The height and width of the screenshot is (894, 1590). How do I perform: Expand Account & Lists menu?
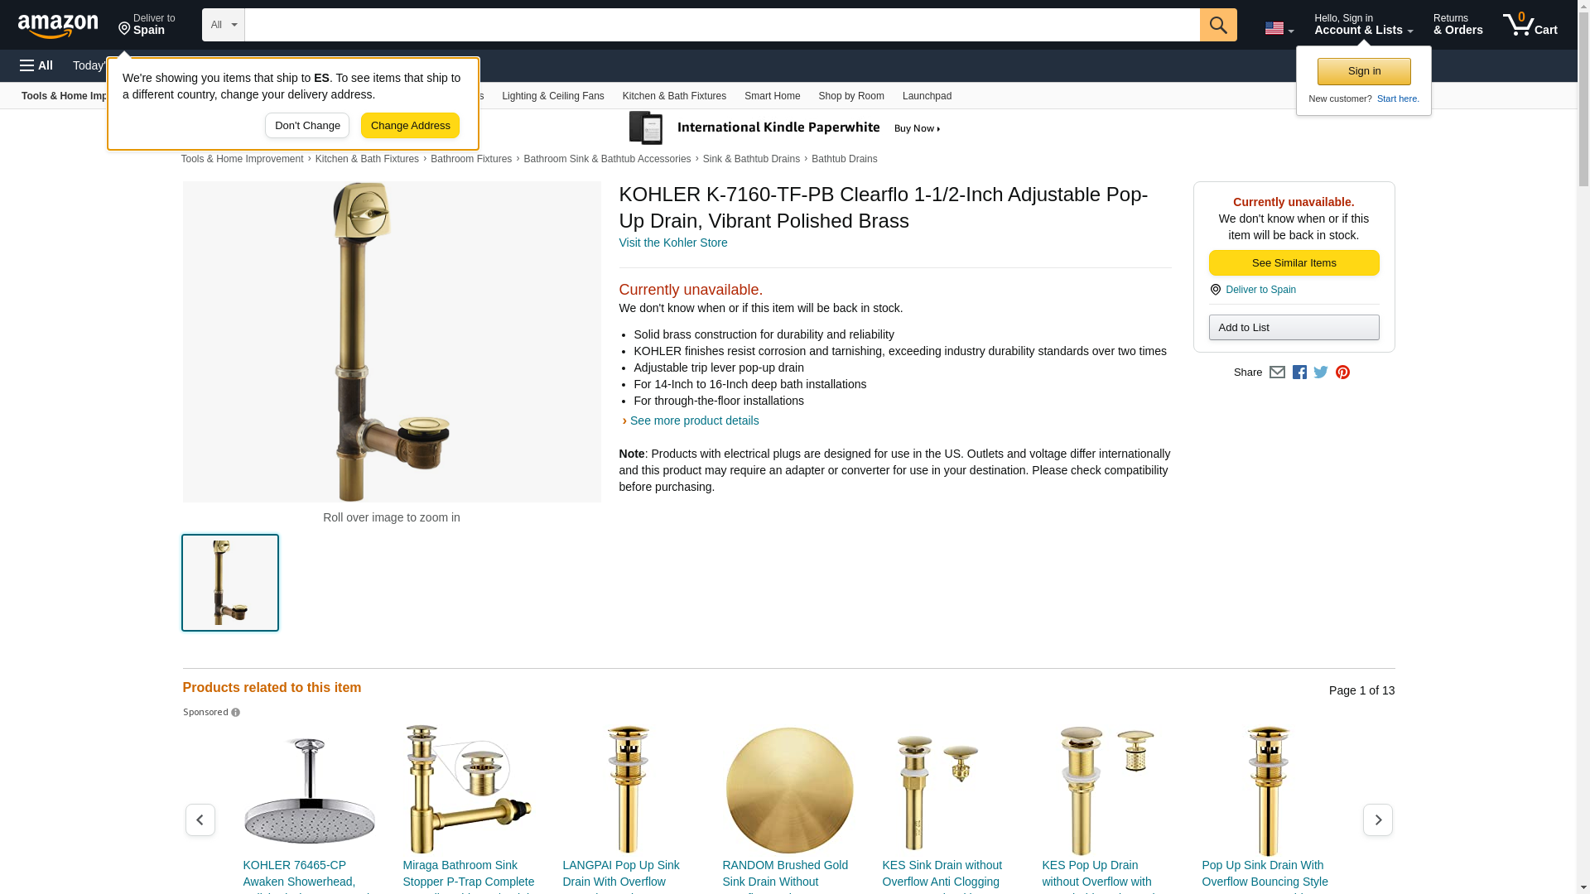pyautogui.click(x=1363, y=25)
